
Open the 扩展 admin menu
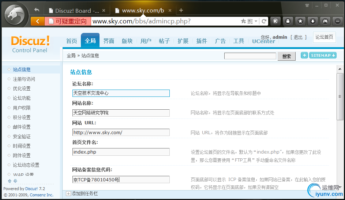coord(183,41)
